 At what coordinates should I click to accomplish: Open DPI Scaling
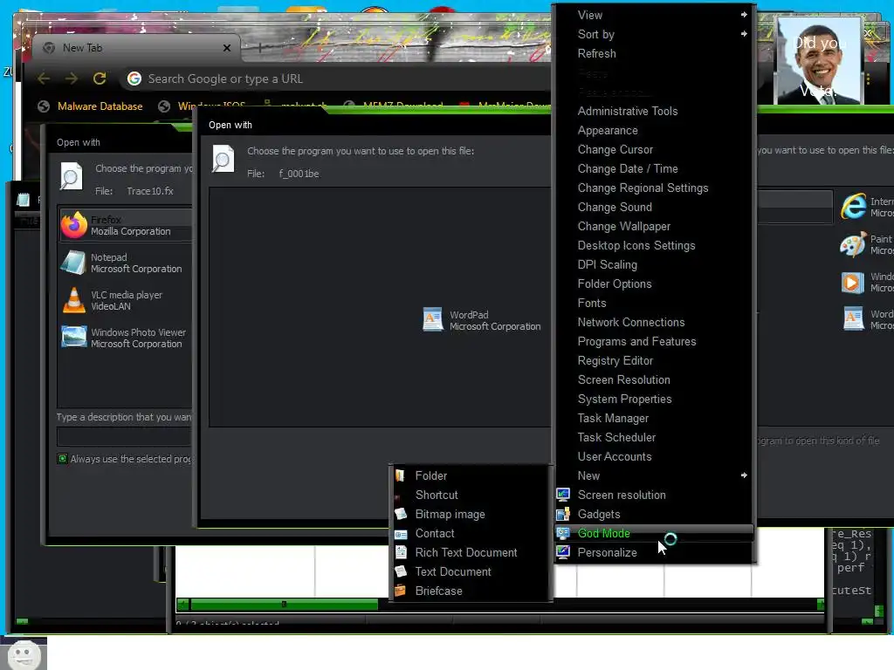pos(654,264)
